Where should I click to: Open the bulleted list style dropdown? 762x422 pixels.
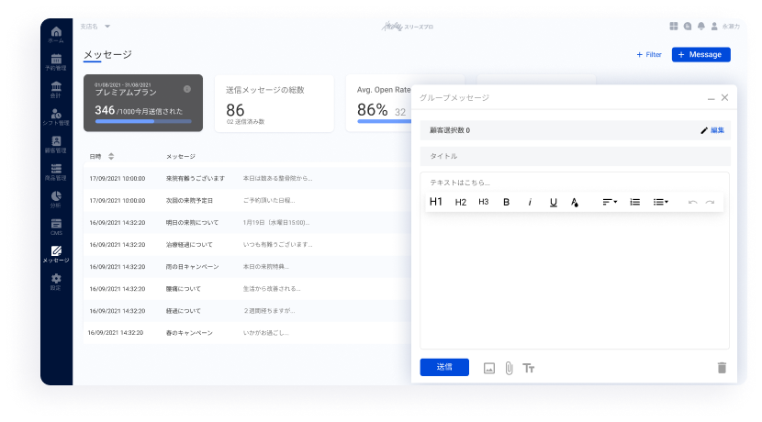(661, 202)
